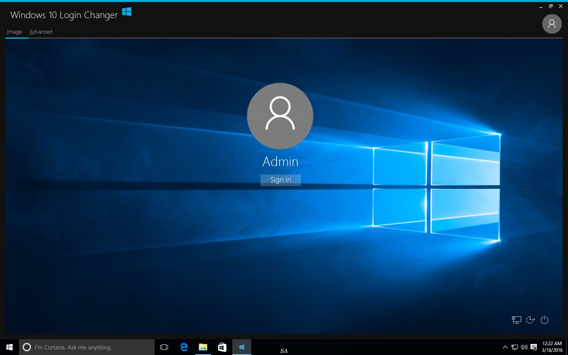Click the Sign in button in preview
The height and width of the screenshot is (355, 568).
point(280,180)
